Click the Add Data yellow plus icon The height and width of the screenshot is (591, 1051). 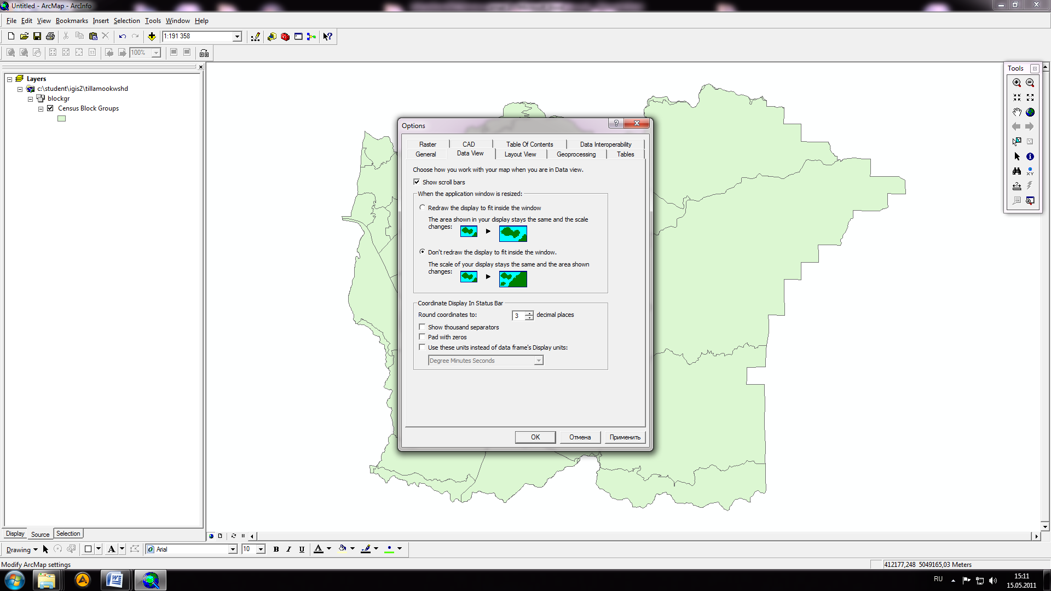152,36
